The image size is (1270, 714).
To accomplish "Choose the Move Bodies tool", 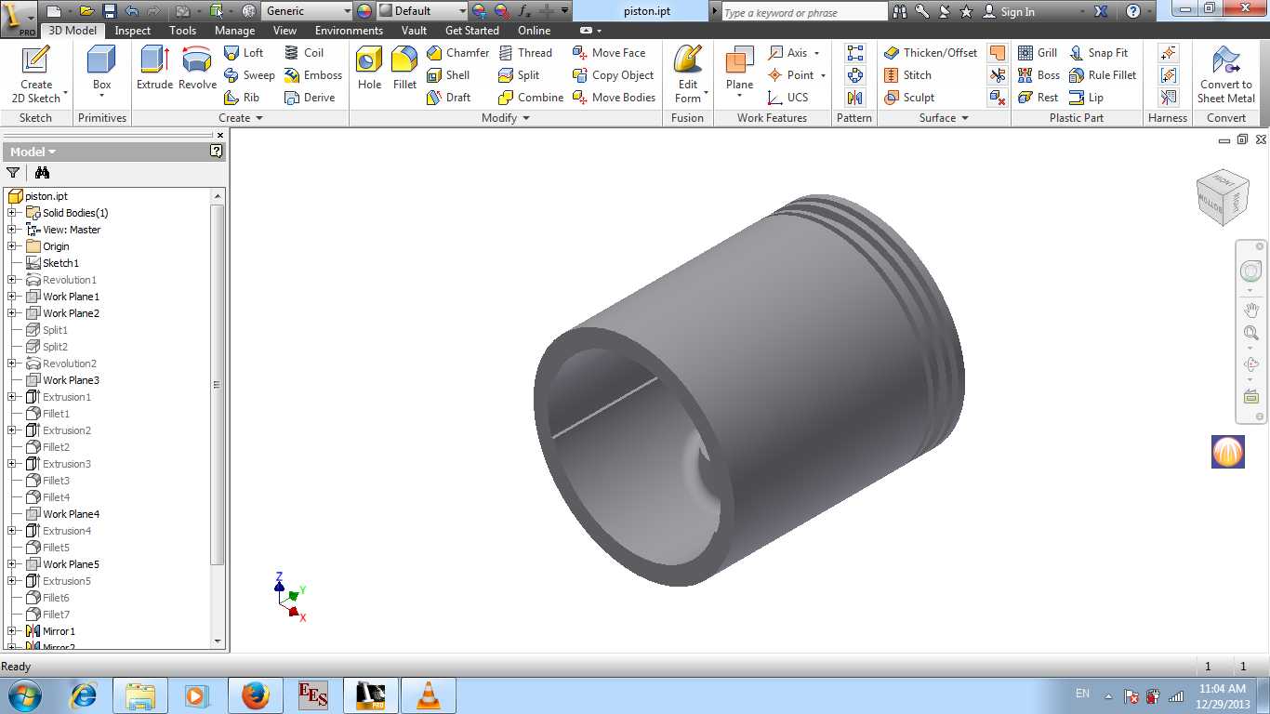I will (614, 98).
